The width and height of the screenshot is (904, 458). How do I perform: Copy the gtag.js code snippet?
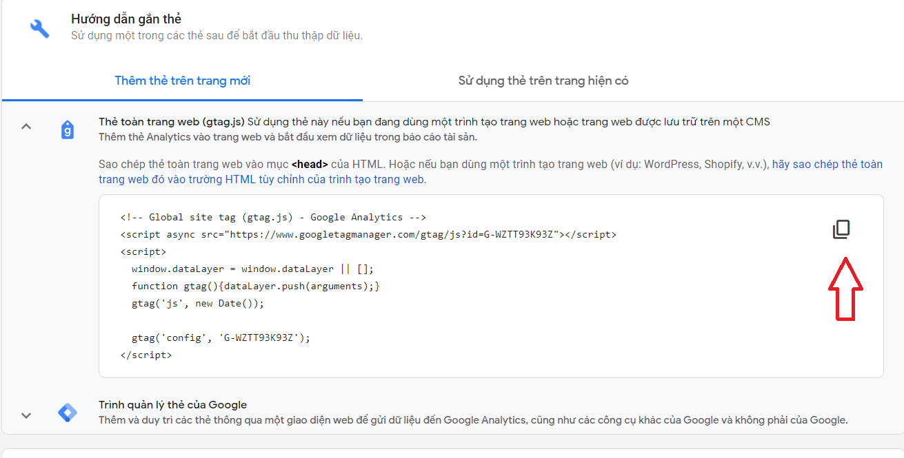[841, 229]
